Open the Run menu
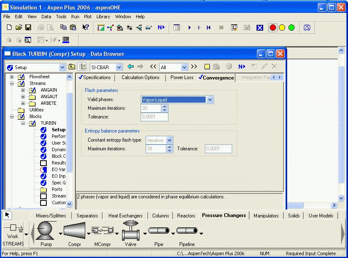 [75, 17]
